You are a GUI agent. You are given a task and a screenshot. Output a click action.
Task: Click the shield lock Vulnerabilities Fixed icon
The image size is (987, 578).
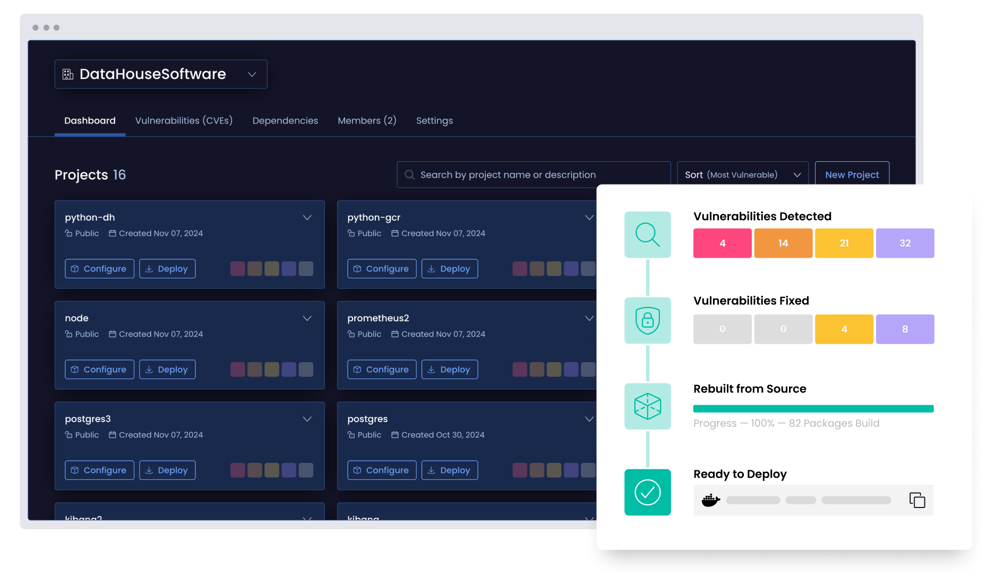point(647,320)
